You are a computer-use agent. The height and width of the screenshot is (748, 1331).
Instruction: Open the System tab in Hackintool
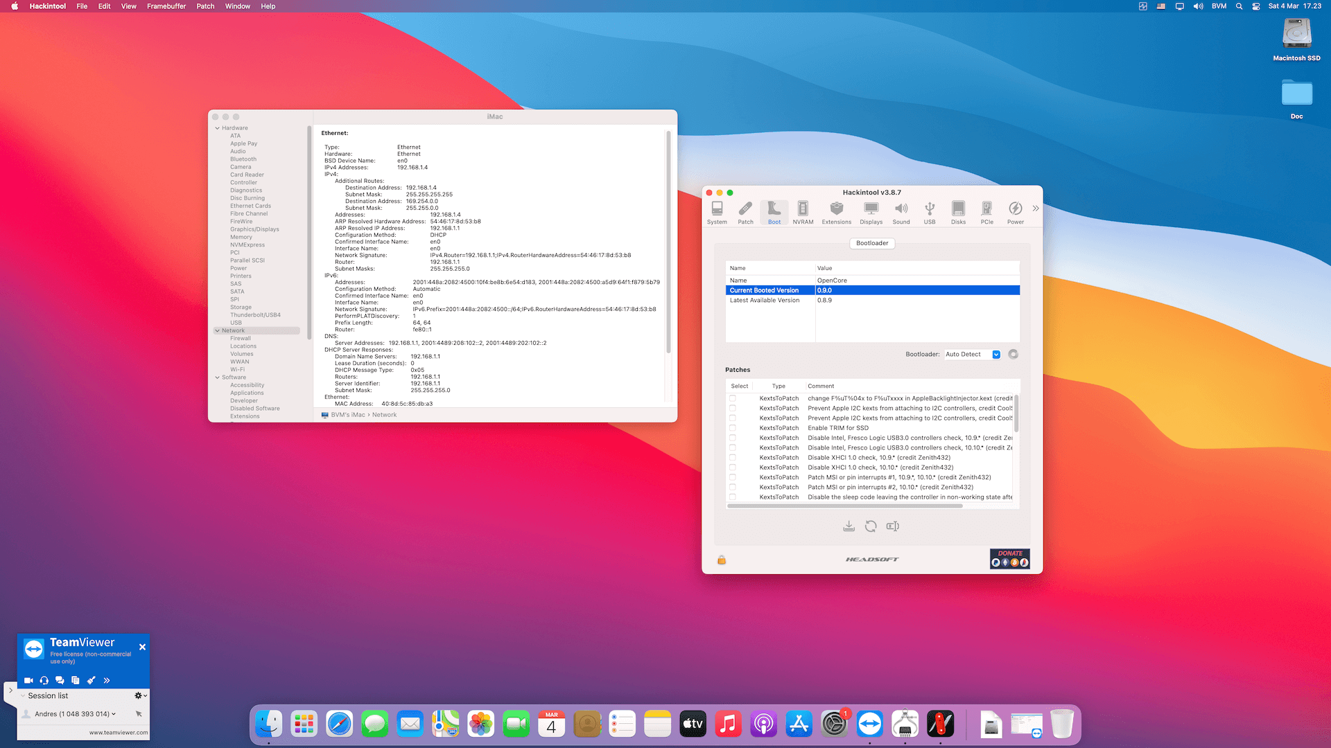pyautogui.click(x=717, y=213)
